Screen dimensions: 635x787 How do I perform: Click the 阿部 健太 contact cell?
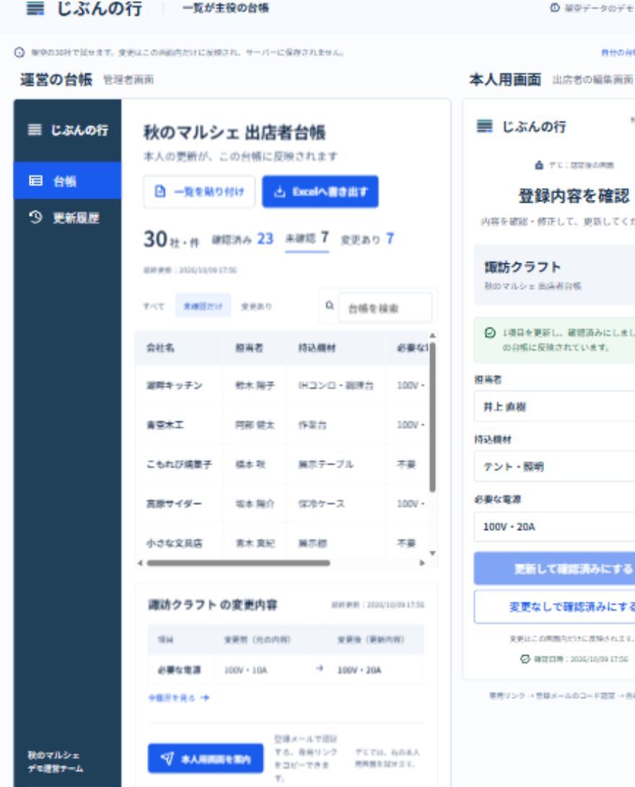(x=255, y=425)
